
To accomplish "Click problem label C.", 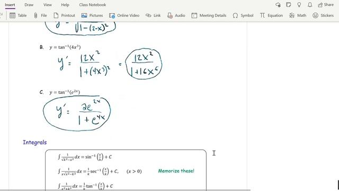I will (41, 92).
